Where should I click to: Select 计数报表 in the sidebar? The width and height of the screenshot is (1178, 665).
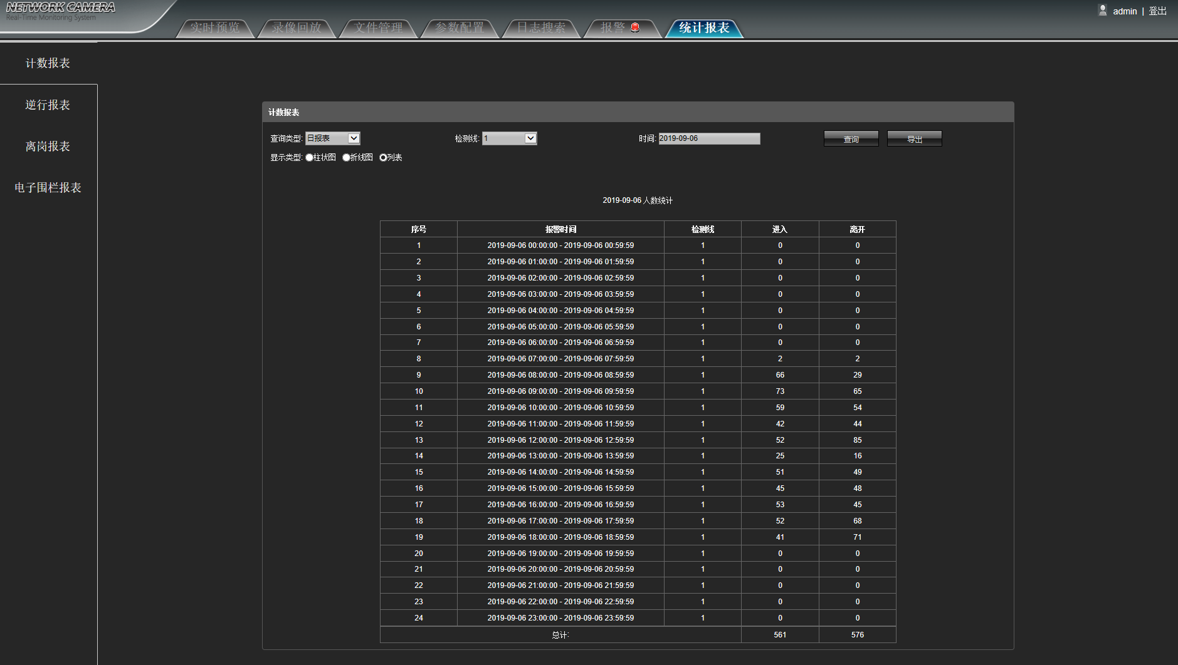click(x=48, y=63)
